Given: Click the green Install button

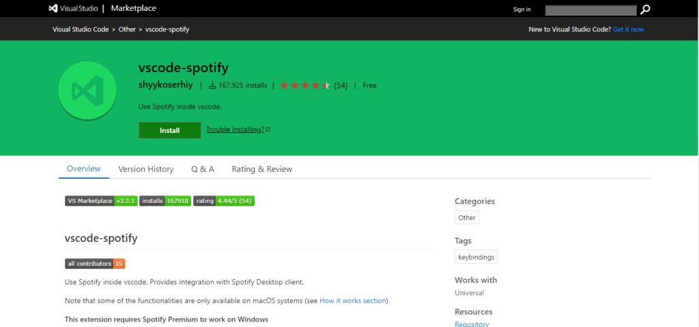Looking at the screenshot, I should pos(170,130).
